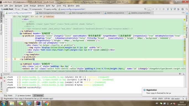Open the npm tool window side tab
Image resolution: width=189 pixels, height=106 pixels.
(x=1, y=76)
